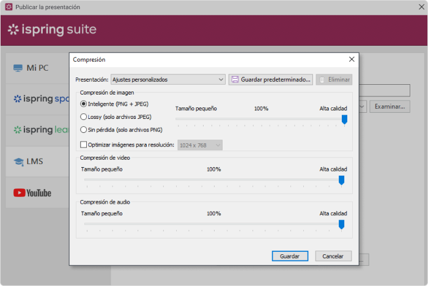
Task: Open the ispring learn tab
Action: 37,130
